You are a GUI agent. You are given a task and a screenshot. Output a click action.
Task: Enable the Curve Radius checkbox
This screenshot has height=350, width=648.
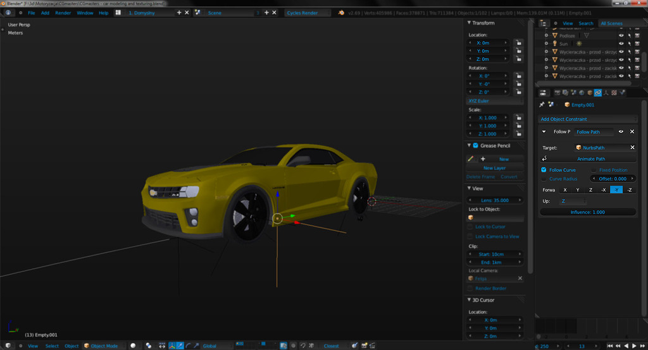pyautogui.click(x=544, y=179)
